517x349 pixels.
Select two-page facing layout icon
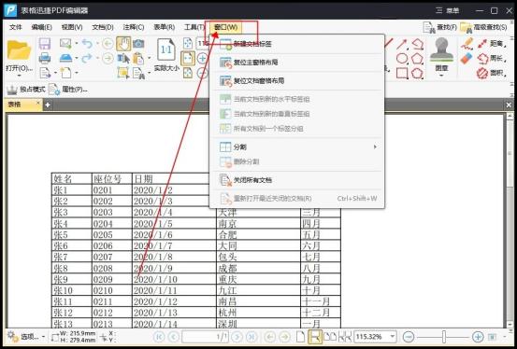[330, 337]
